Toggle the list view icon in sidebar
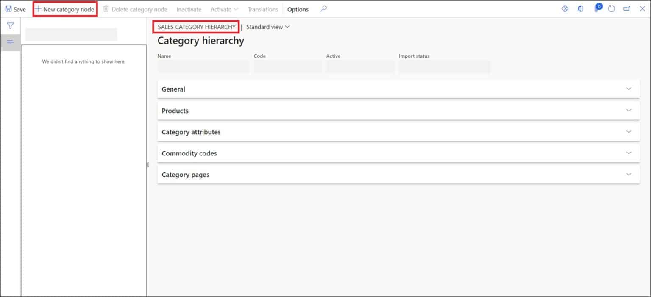651x297 pixels. click(x=10, y=42)
